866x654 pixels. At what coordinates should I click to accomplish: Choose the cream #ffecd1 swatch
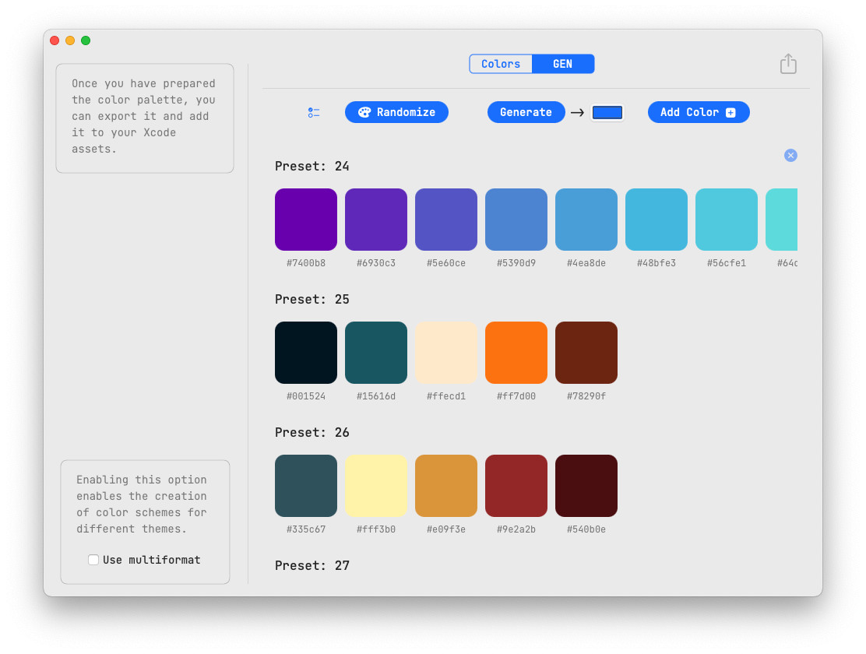(x=446, y=353)
